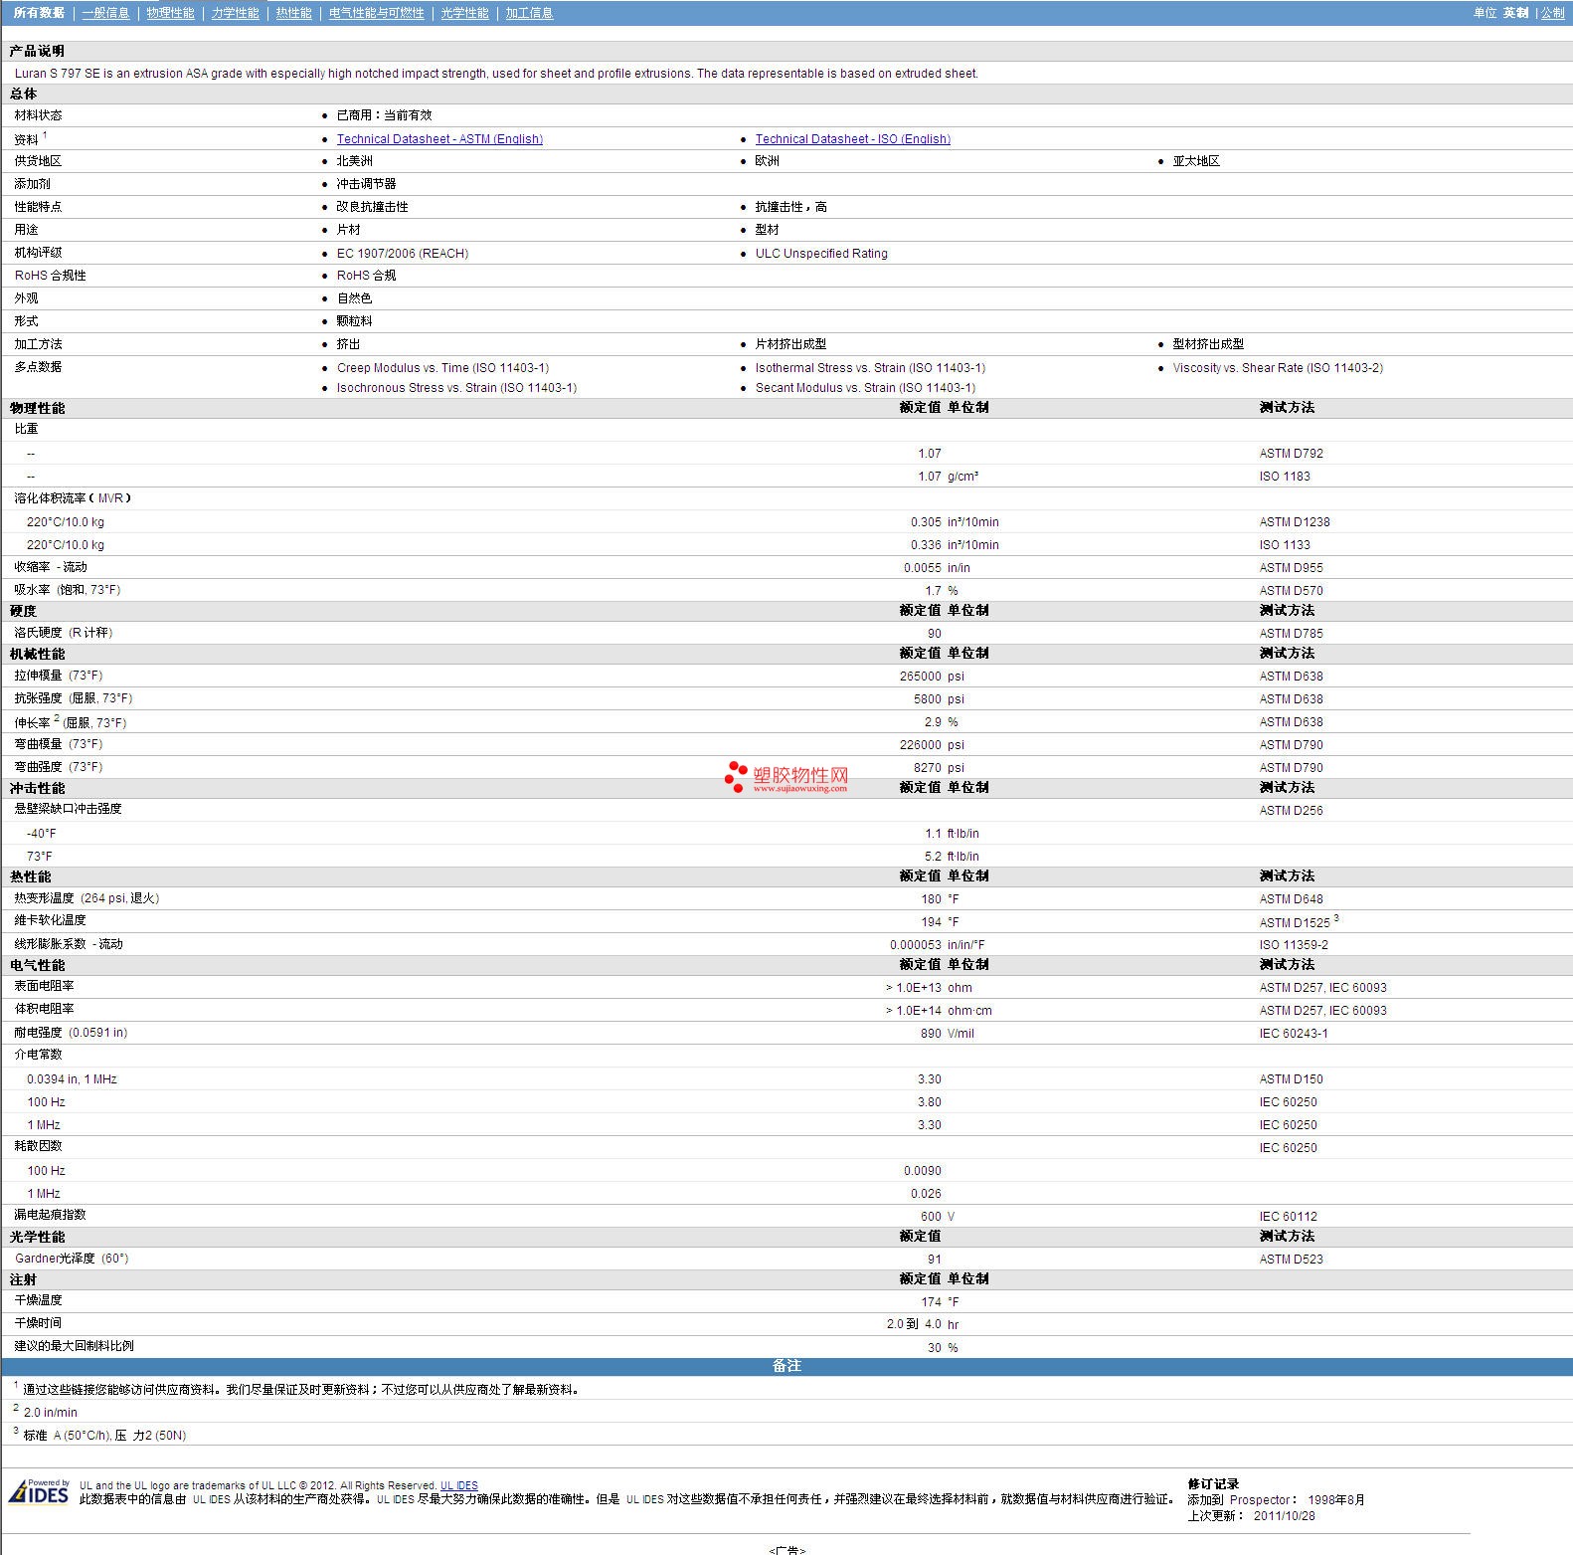Screen dimensions: 1573x1555
Task: Click the 热变形温度 row label
Action: (x=87, y=898)
